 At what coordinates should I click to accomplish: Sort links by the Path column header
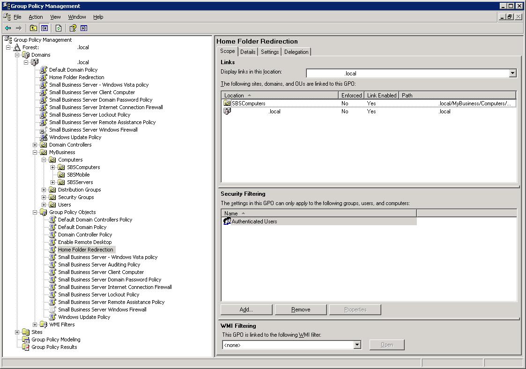457,95
